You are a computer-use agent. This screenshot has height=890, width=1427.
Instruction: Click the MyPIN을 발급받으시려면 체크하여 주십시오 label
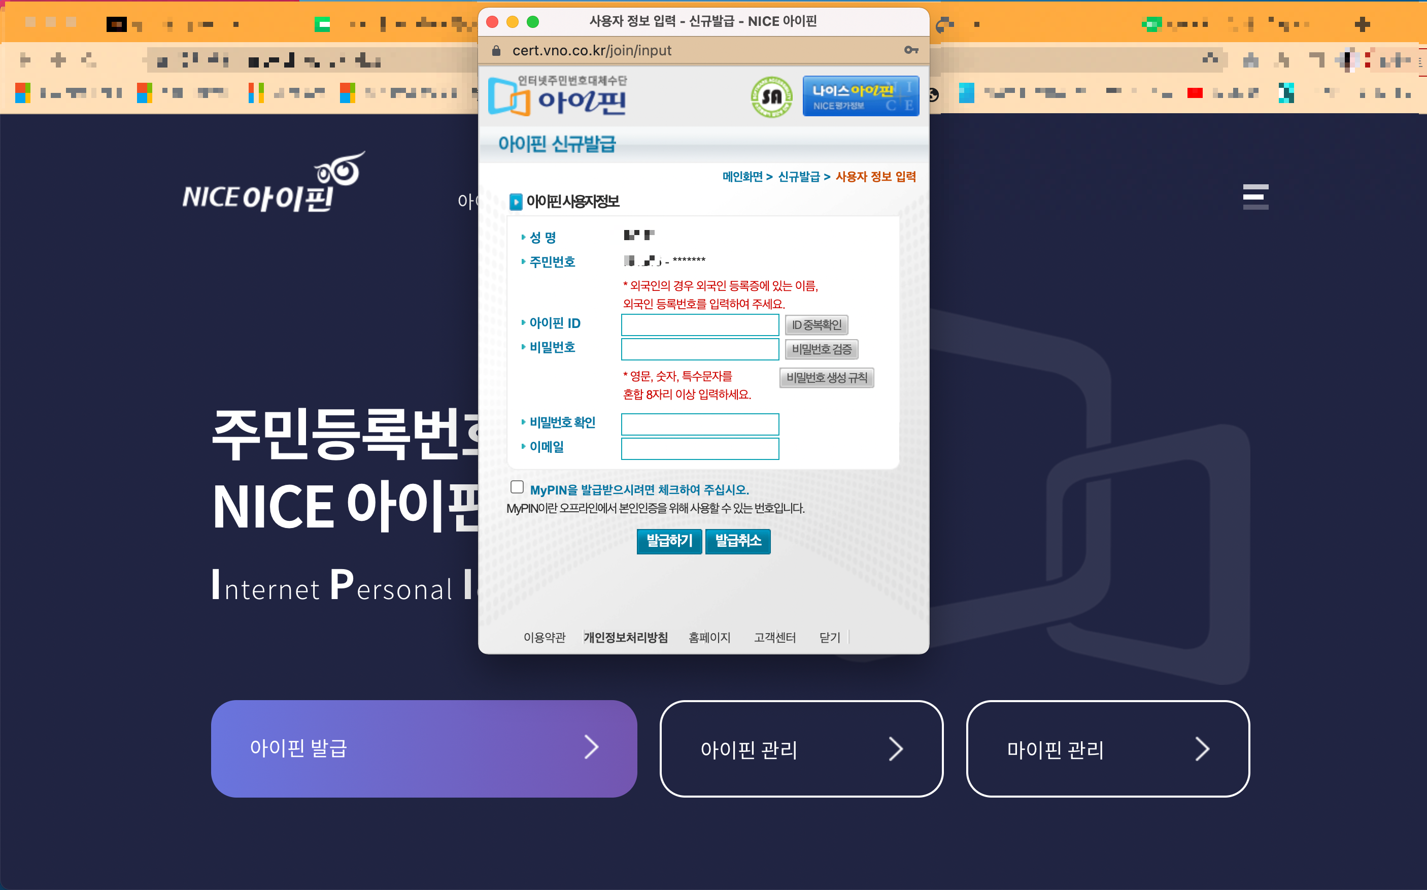(639, 490)
